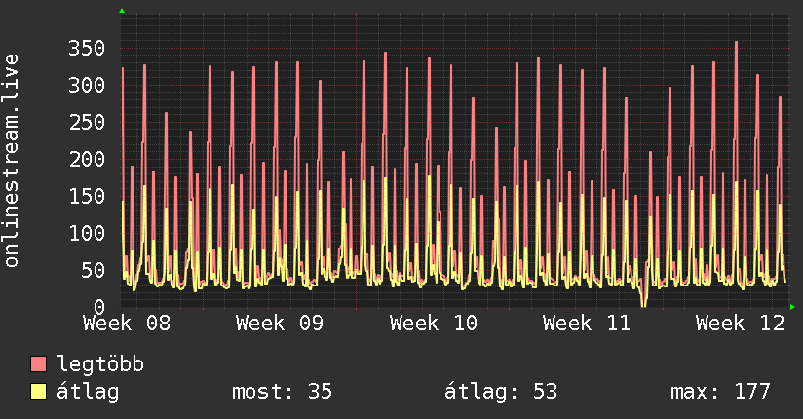Click the Week 11 axis label
The image size is (803, 419).
click(587, 324)
